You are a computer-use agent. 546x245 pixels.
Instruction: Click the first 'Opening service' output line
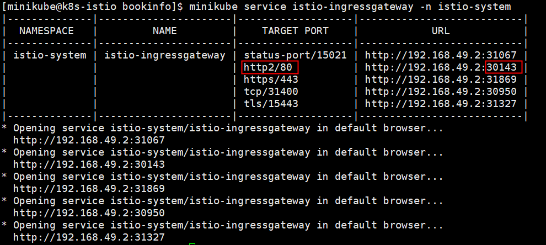(222, 128)
